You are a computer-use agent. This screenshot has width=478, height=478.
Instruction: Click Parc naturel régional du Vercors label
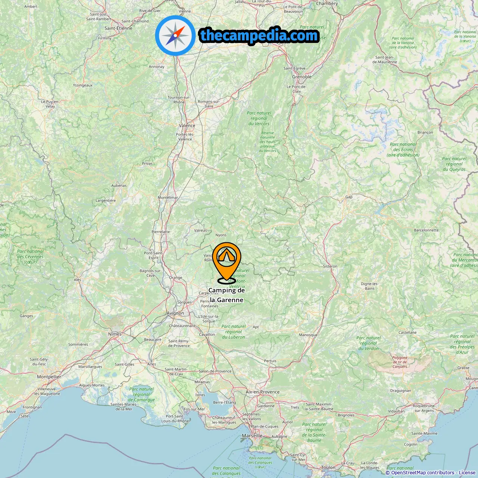click(x=259, y=118)
